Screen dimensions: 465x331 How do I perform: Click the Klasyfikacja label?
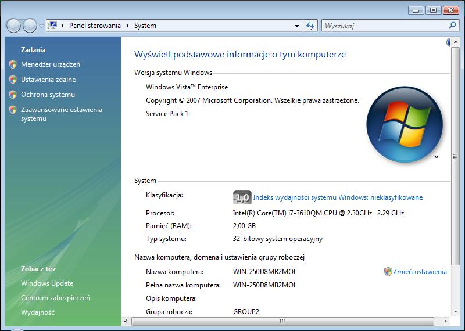[x=164, y=195]
